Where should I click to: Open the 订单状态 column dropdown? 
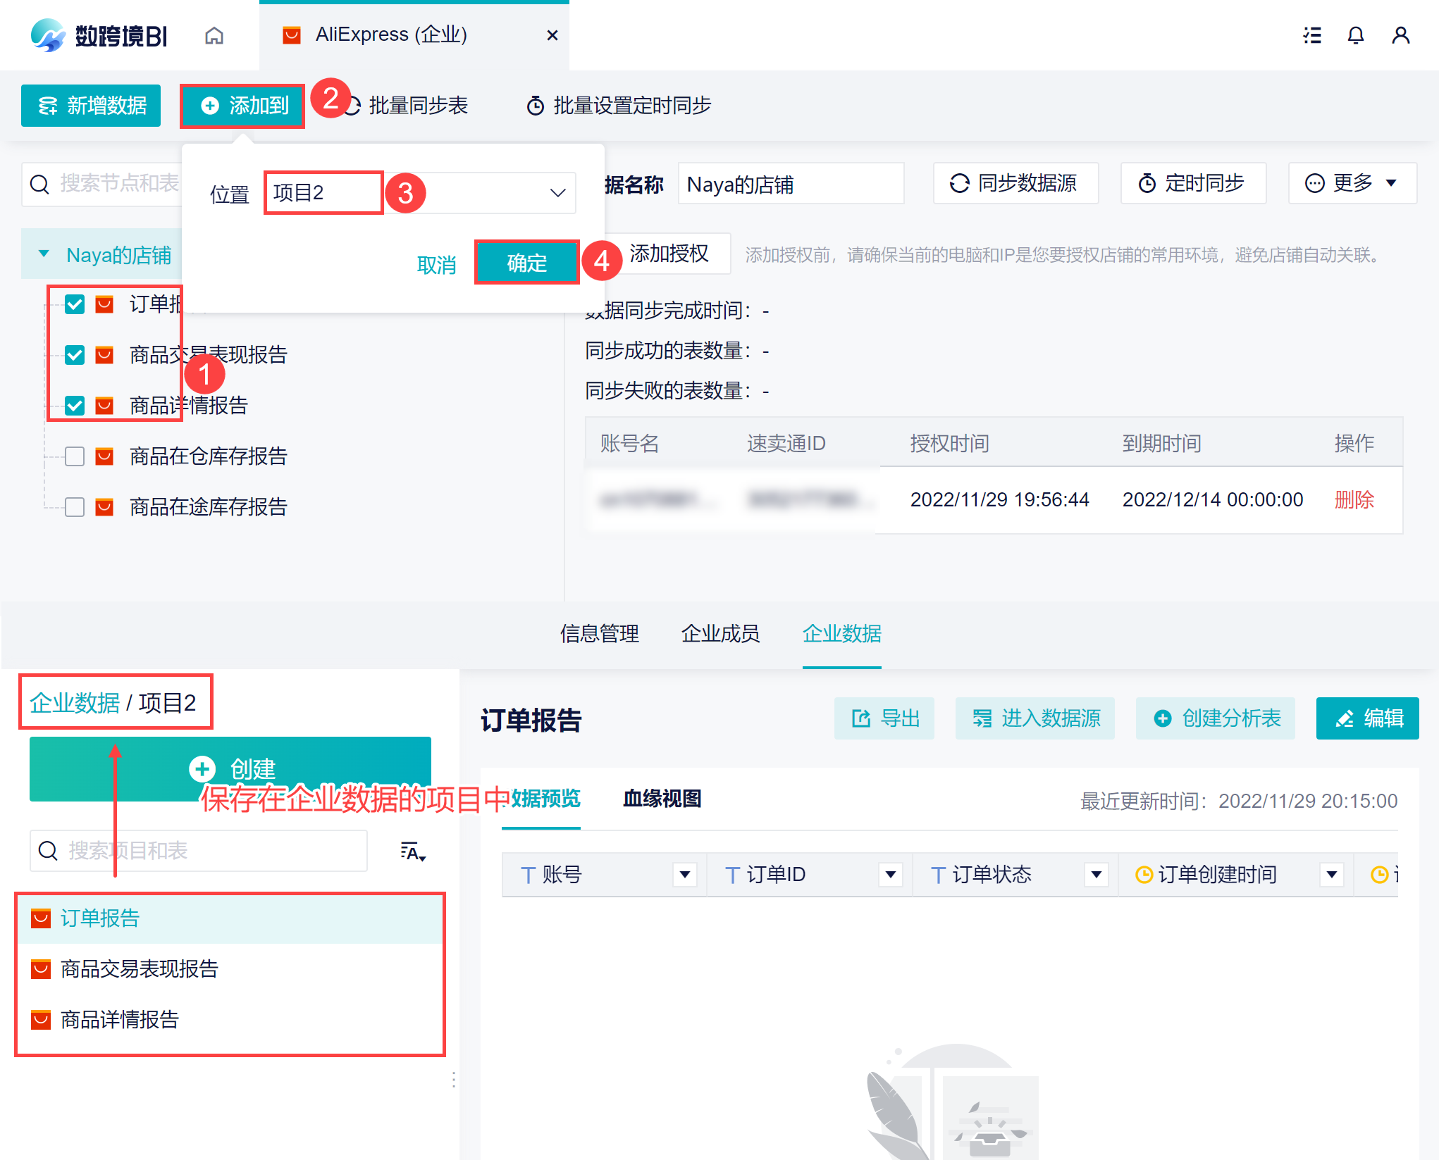pyautogui.click(x=1097, y=875)
